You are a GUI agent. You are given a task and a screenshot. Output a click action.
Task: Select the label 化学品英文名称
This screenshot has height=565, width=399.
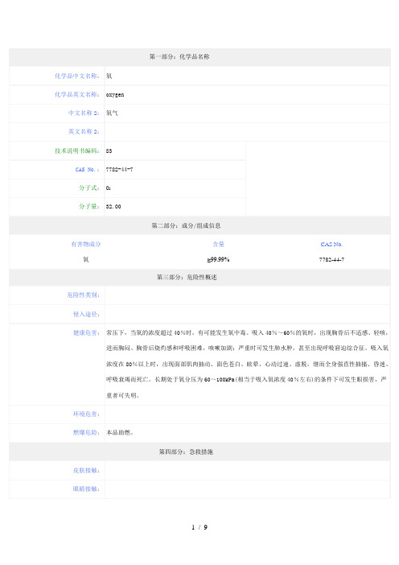(x=77, y=94)
